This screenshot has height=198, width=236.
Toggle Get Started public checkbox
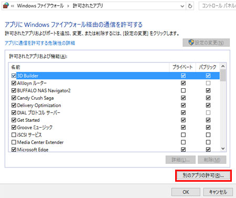208,120
